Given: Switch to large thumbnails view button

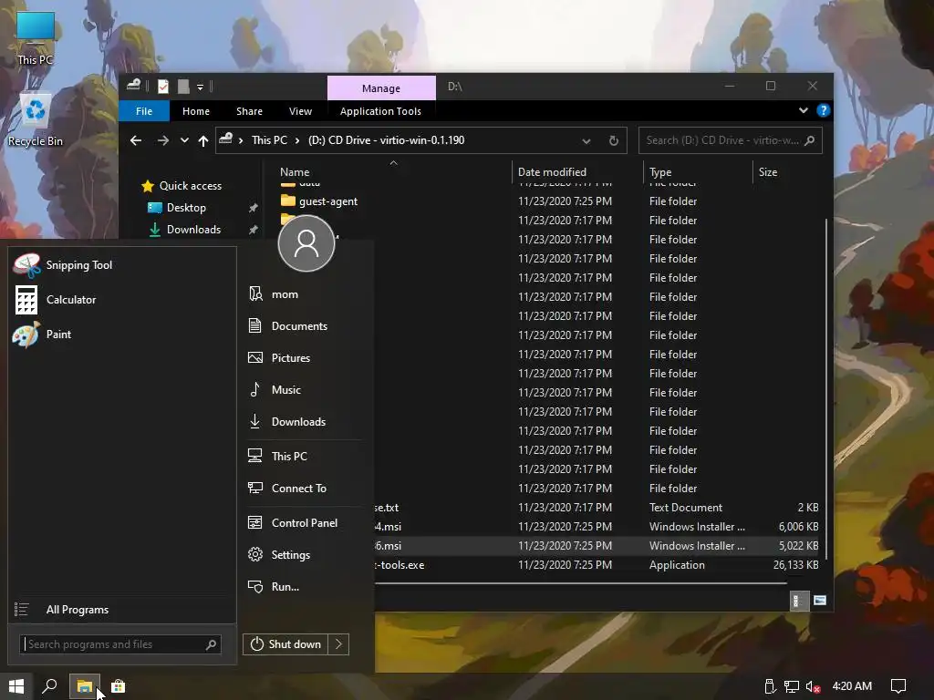Looking at the screenshot, I should [820, 601].
